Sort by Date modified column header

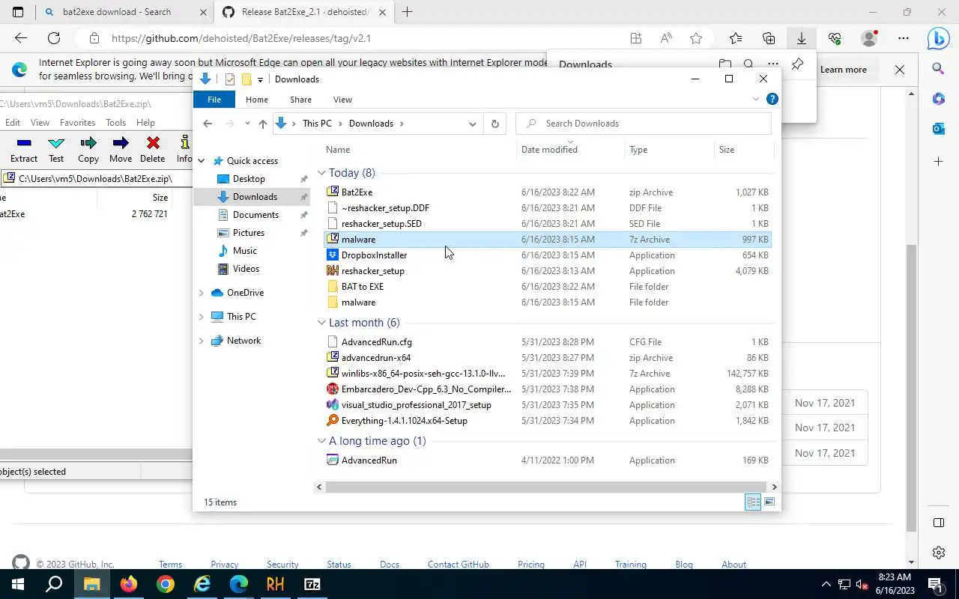[569, 150]
